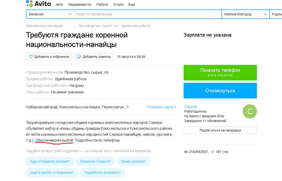Click address text Хабаровский край, Пермская ул., 1

(x=77, y=107)
